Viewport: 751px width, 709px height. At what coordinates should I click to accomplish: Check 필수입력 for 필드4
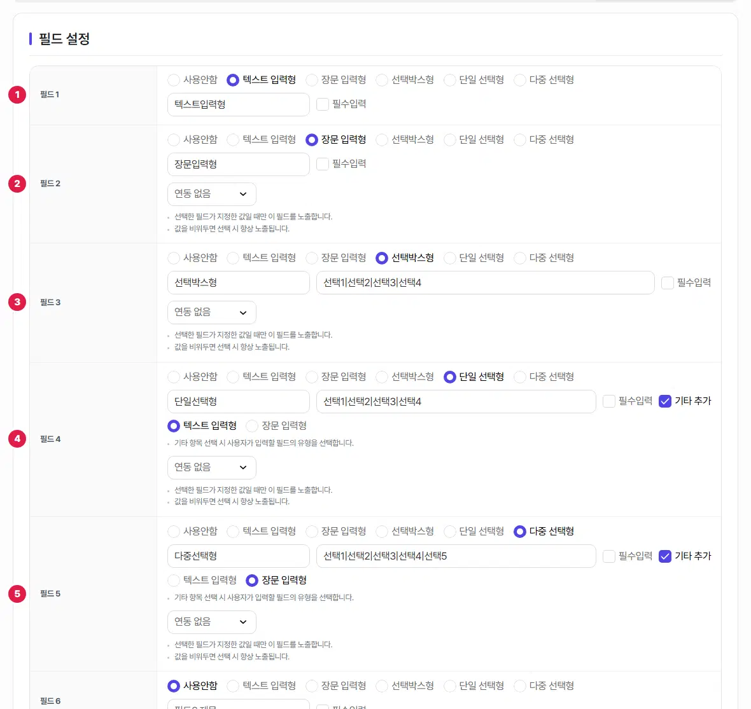608,401
